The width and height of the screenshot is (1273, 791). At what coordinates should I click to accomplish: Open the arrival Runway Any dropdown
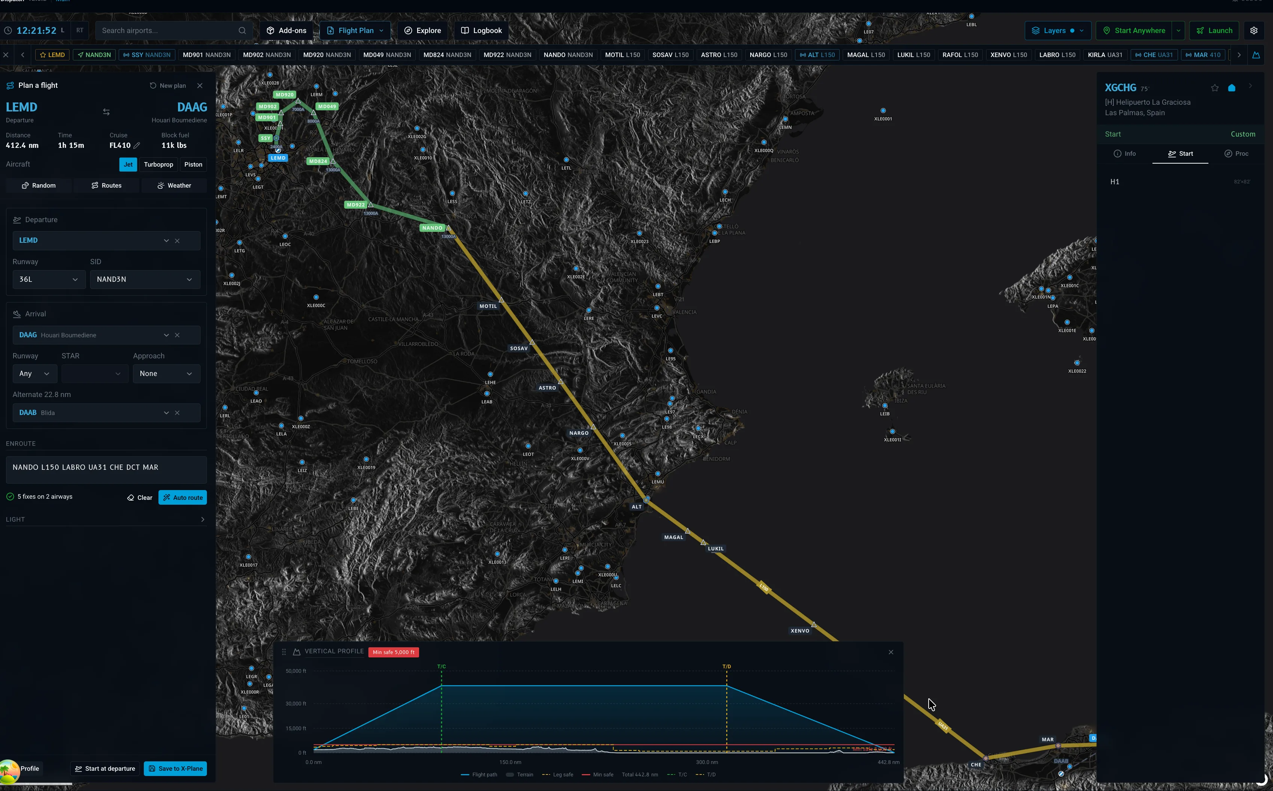(35, 373)
